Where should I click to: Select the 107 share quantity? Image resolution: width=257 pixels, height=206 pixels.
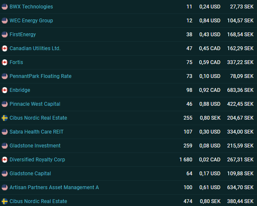point(188,132)
